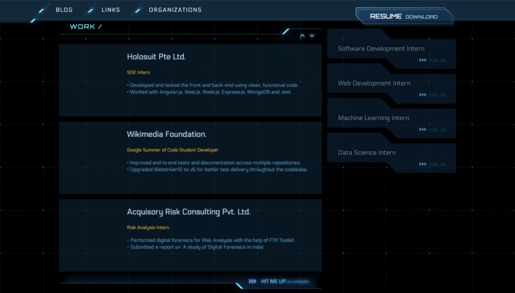
Task: Click the line about FTK Toolkit forensics
Action: click(x=211, y=240)
